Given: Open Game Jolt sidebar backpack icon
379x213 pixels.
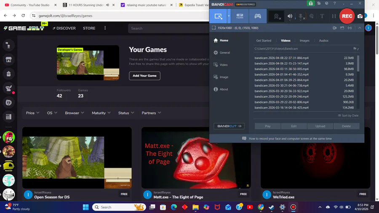Looking at the screenshot, I should pyautogui.click(x=9, y=74).
